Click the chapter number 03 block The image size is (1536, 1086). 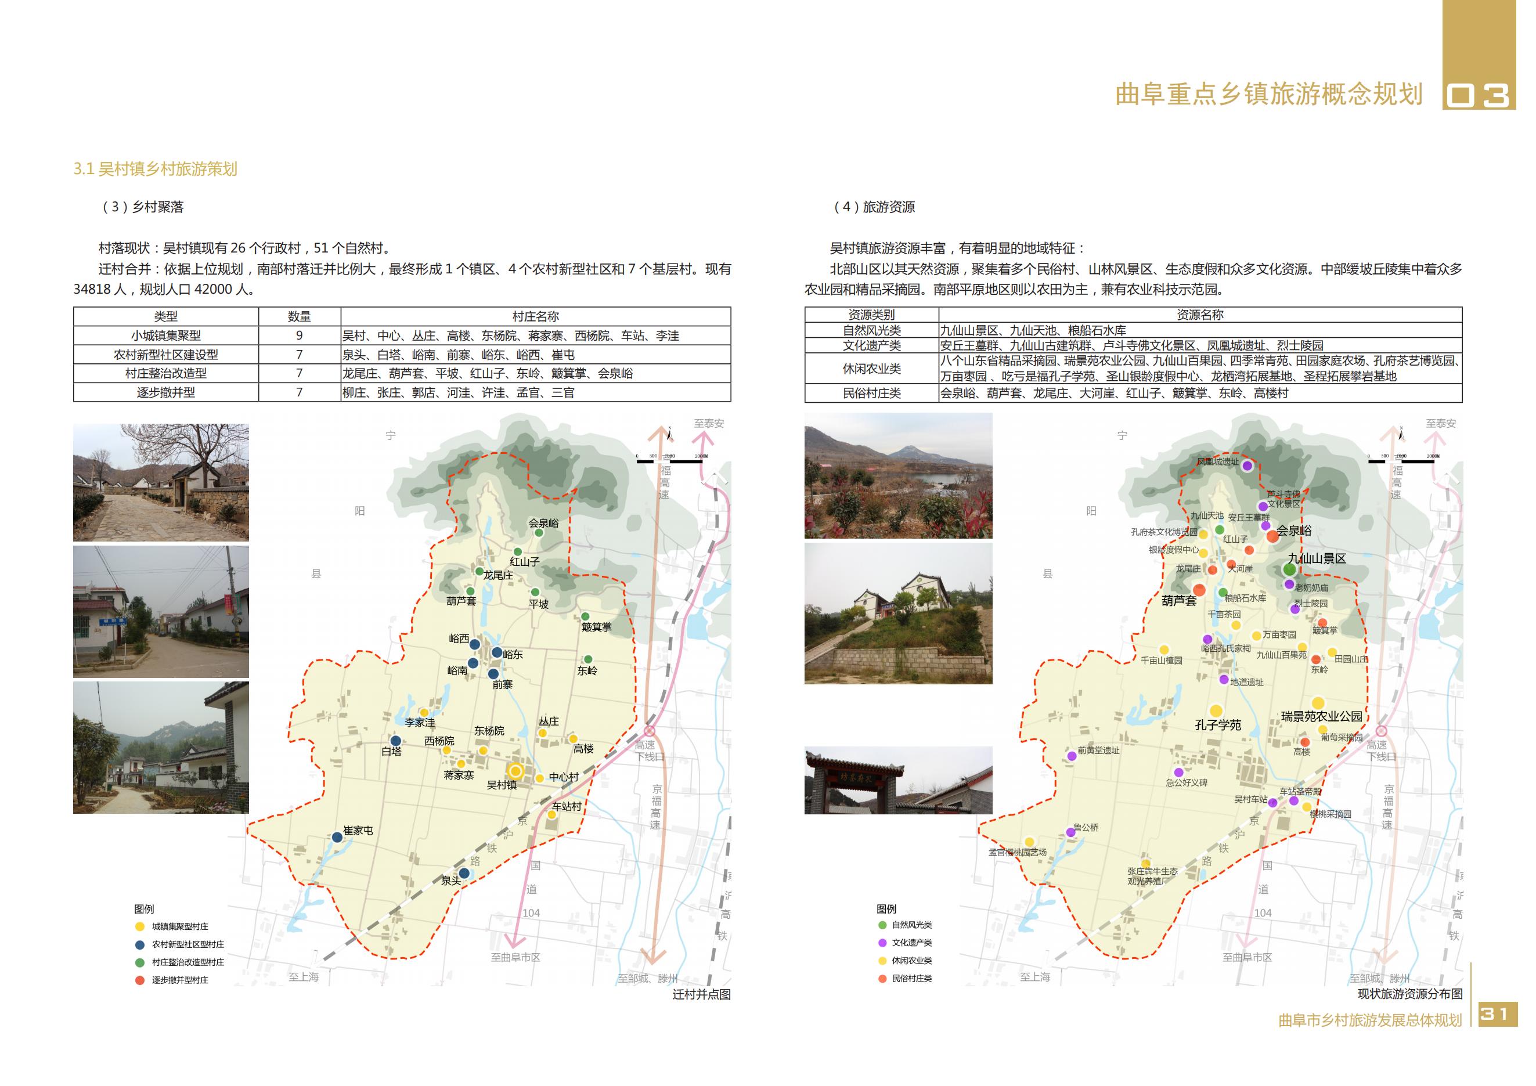click(x=1479, y=55)
